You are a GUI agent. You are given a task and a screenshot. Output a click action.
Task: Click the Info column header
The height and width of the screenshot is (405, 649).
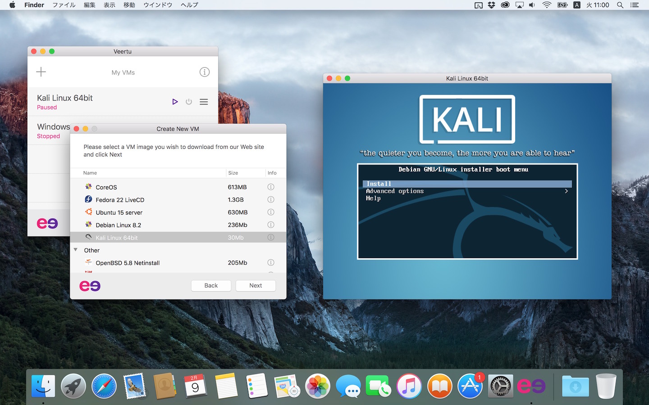click(276, 173)
